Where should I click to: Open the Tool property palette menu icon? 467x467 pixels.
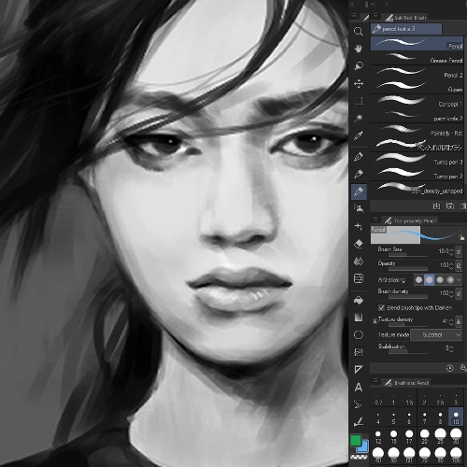375,219
